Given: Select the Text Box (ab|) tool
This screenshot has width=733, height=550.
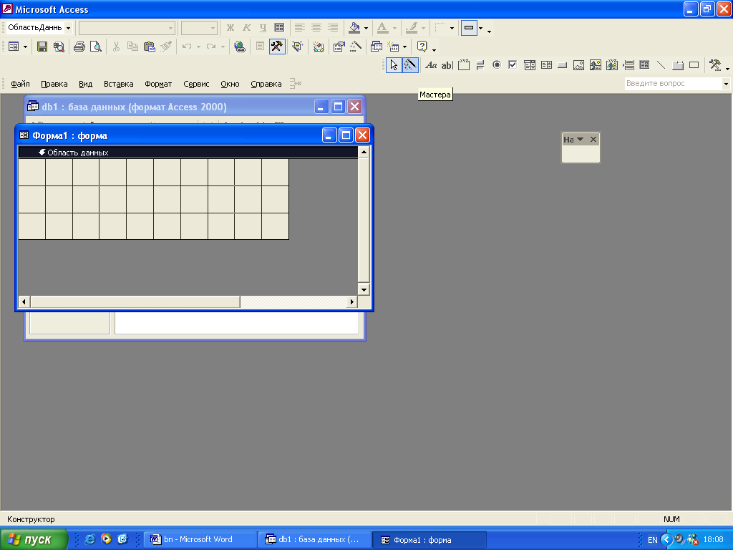Looking at the screenshot, I should coord(447,65).
